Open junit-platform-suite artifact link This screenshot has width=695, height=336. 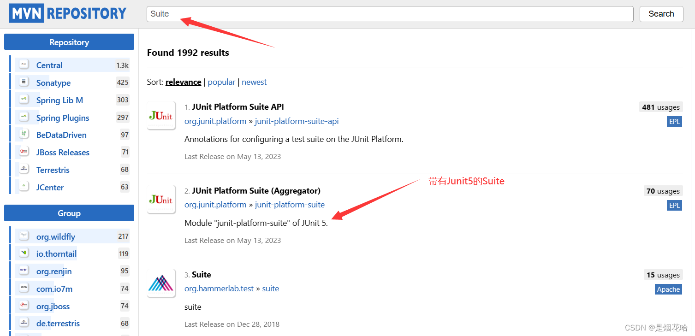290,205
